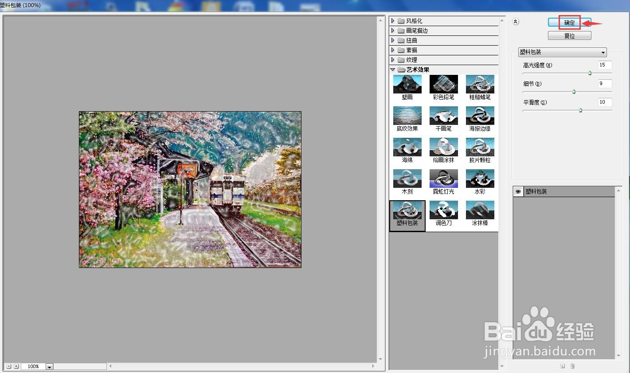
Task: Zoom in with the plus icon
Action: [16, 366]
